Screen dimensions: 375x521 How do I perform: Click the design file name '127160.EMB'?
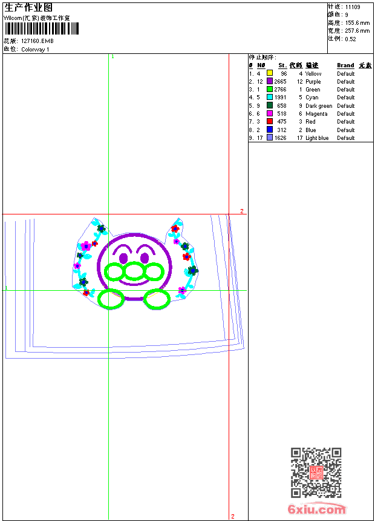pos(37,41)
